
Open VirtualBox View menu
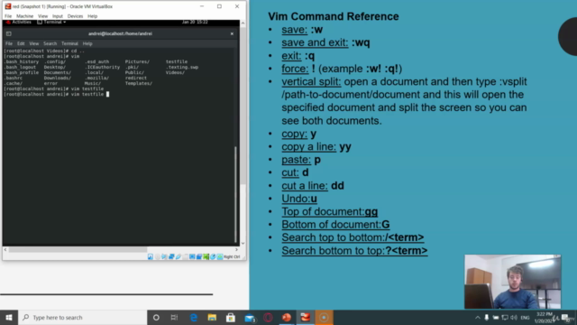[42, 16]
